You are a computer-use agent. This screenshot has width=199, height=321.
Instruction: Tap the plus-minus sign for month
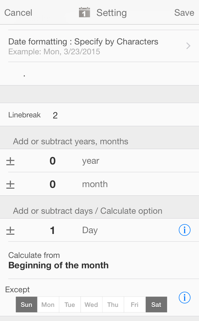click(x=10, y=184)
